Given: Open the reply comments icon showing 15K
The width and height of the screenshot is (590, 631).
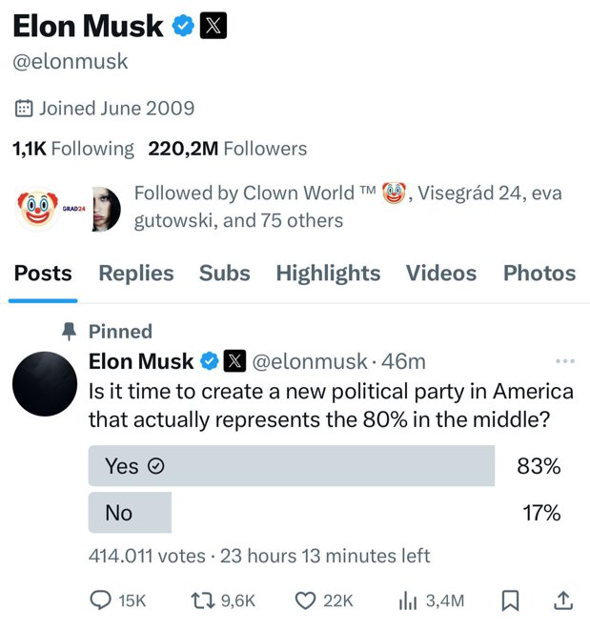Looking at the screenshot, I should (100, 600).
